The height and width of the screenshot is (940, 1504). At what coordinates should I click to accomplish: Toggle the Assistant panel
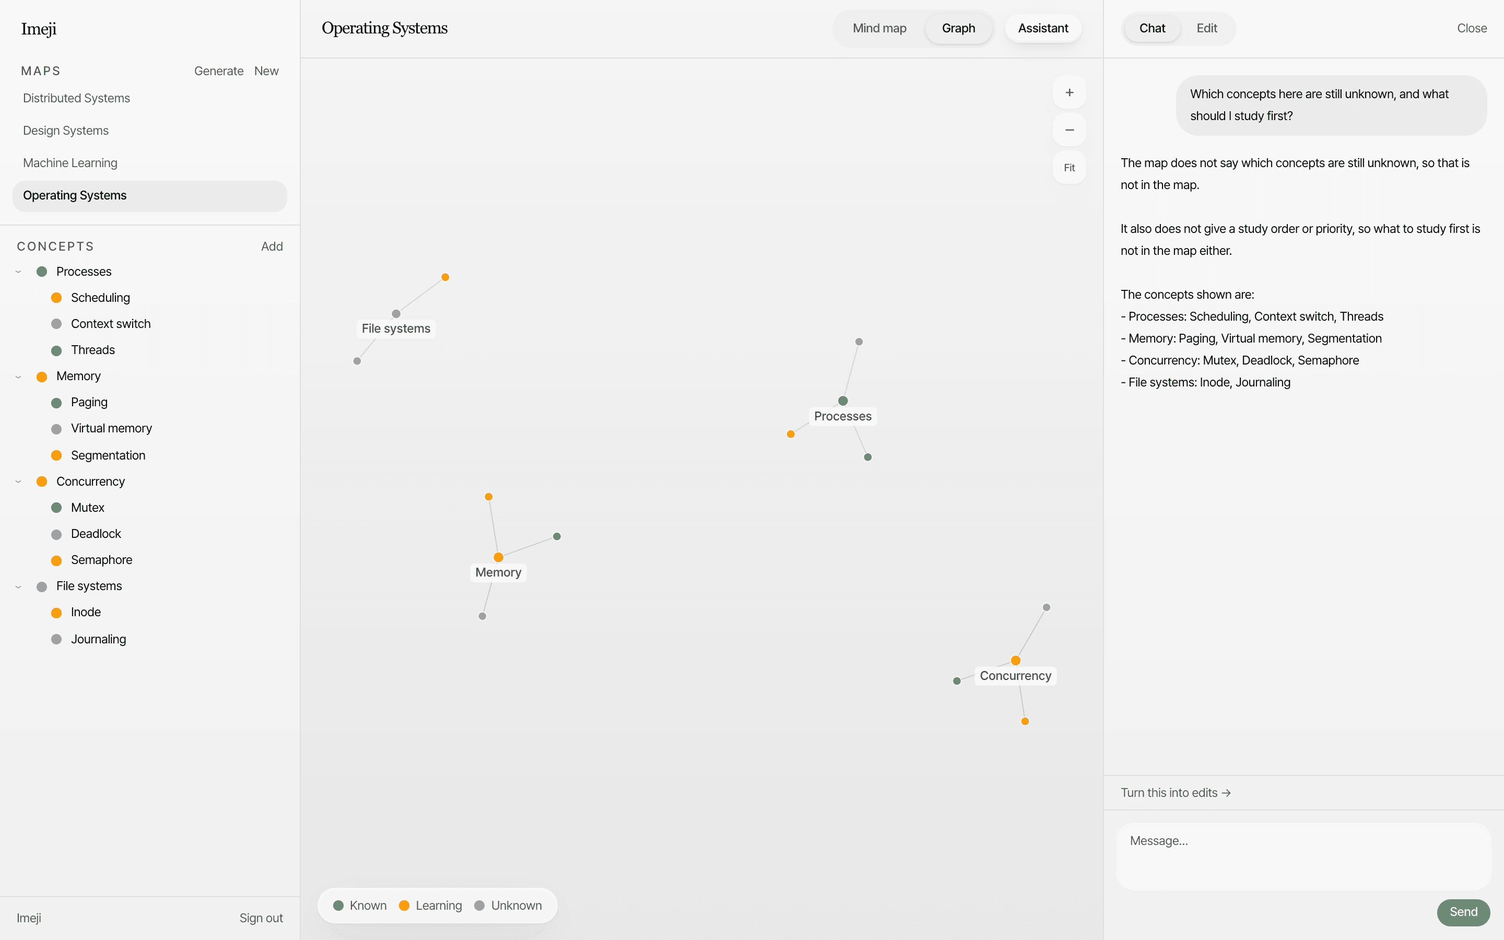point(1043,28)
